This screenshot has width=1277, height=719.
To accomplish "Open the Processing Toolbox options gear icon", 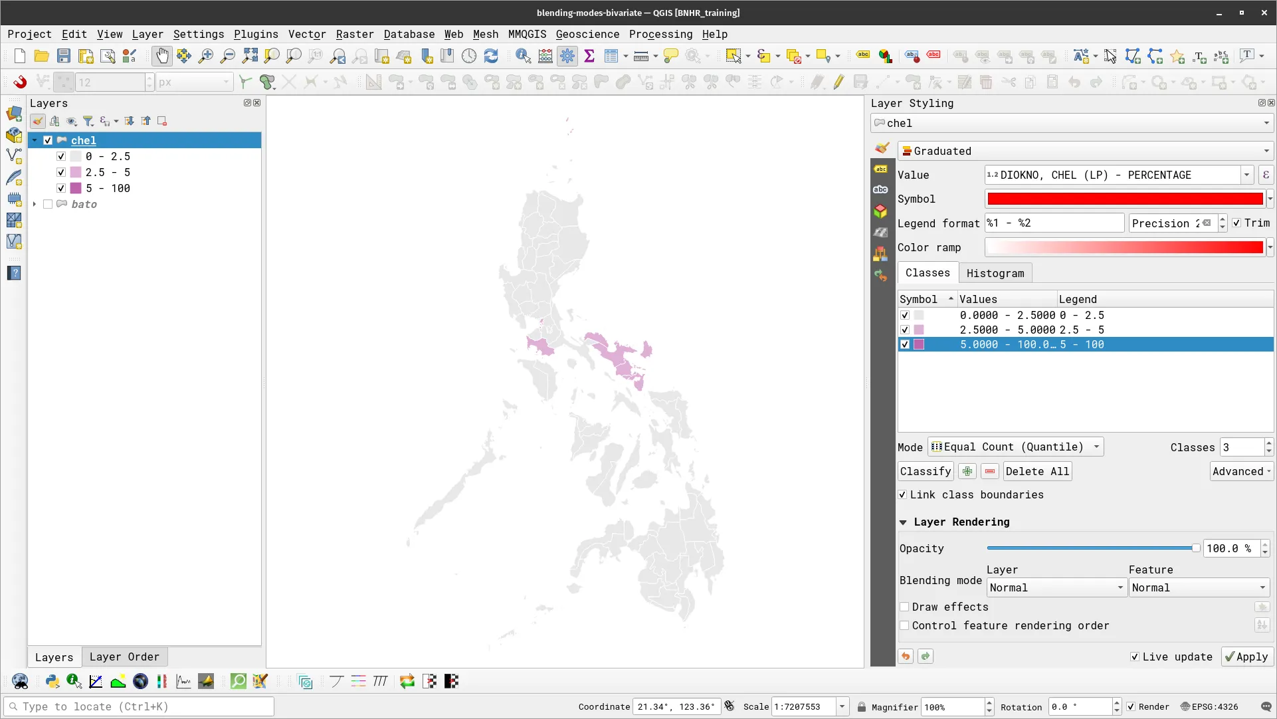I will coord(567,56).
